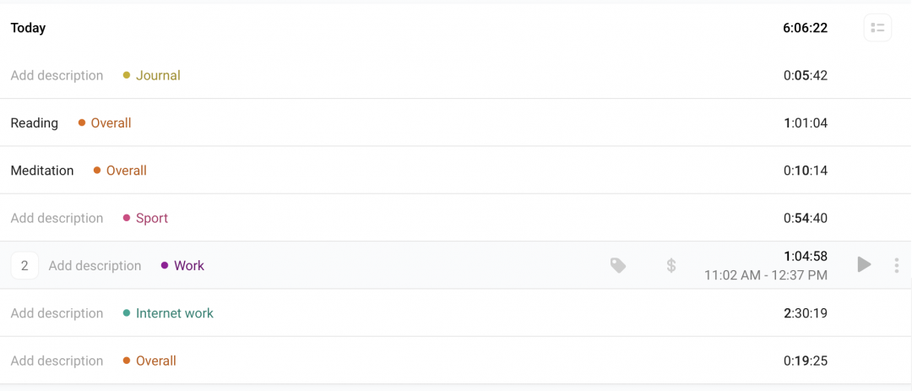Select the Internet work project tag
The width and height of the screenshot is (912, 391).
point(175,313)
